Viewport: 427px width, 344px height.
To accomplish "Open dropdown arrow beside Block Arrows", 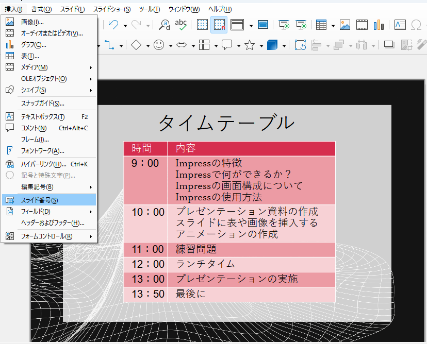I will point(193,46).
